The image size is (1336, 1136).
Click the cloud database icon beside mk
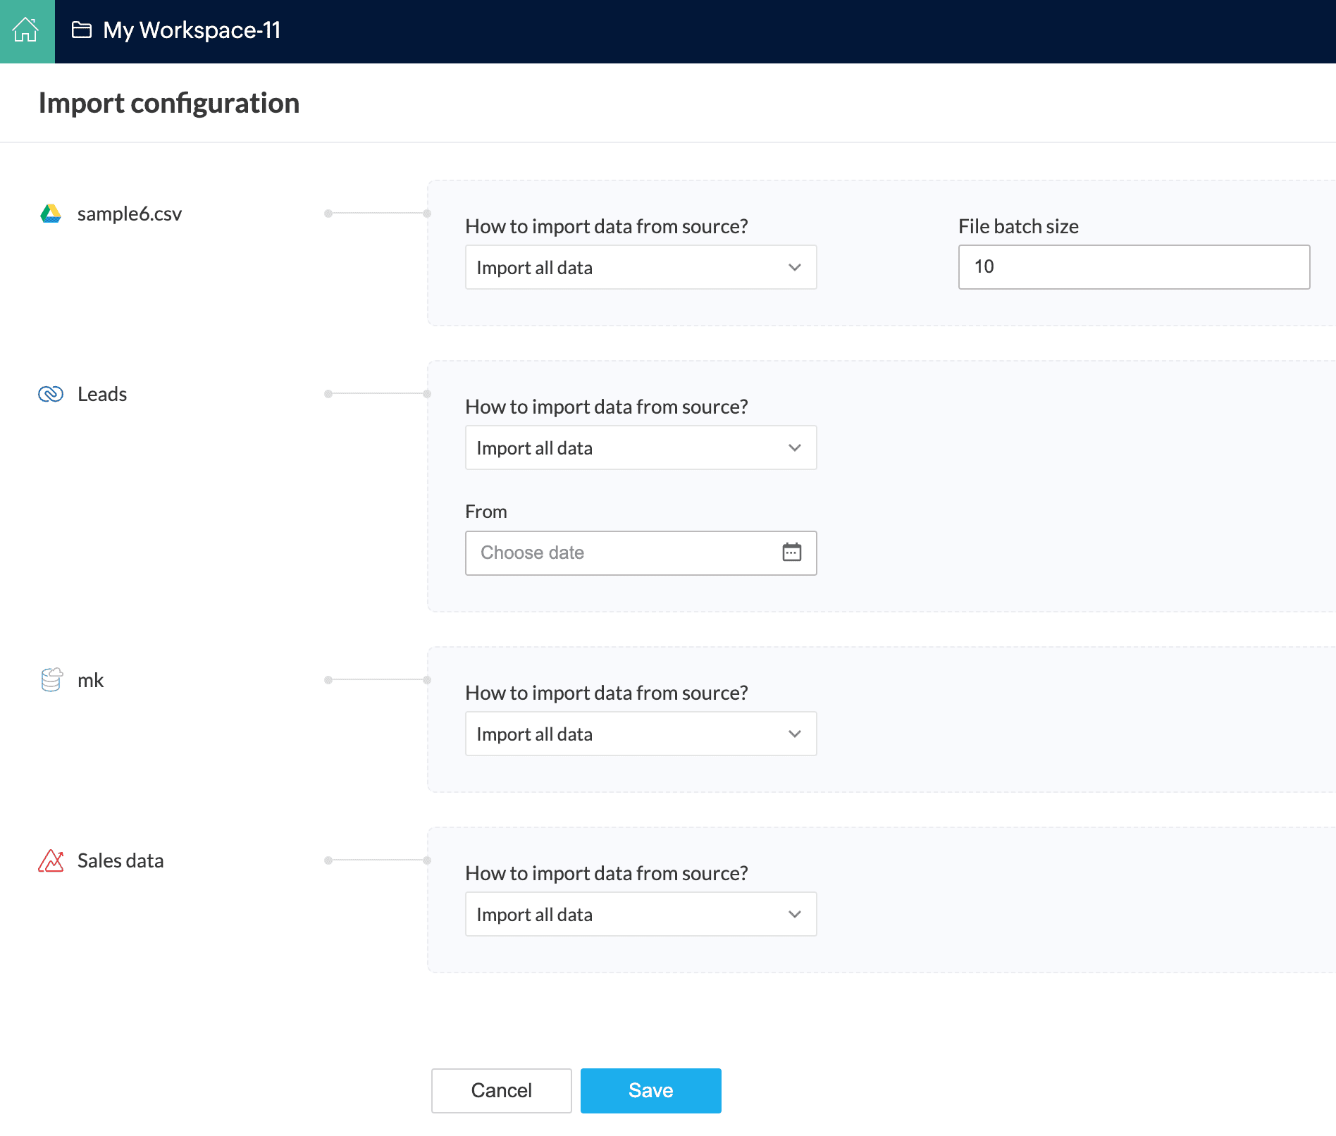point(51,680)
